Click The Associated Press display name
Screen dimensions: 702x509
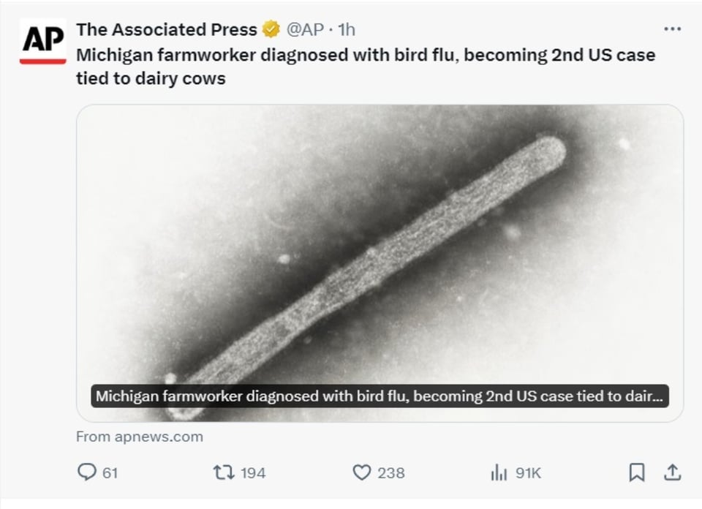pyautogui.click(x=167, y=30)
